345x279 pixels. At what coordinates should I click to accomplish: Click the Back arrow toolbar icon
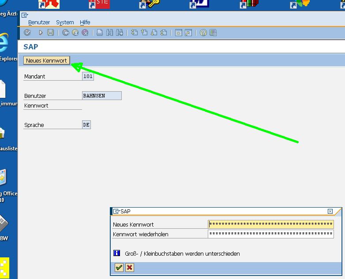pos(66,33)
